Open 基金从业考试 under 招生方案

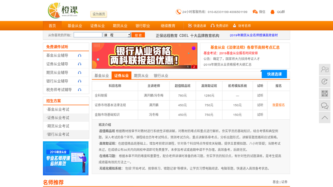coord(58,109)
